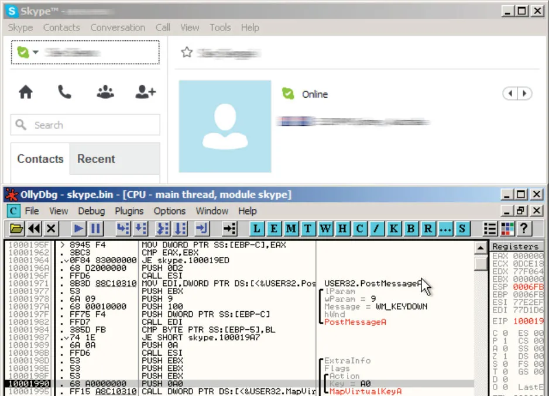Show Breakpoints with B button
Viewport: 549px width, 396px height.
click(x=411, y=229)
